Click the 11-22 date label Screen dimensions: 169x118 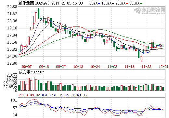coord(146,67)
